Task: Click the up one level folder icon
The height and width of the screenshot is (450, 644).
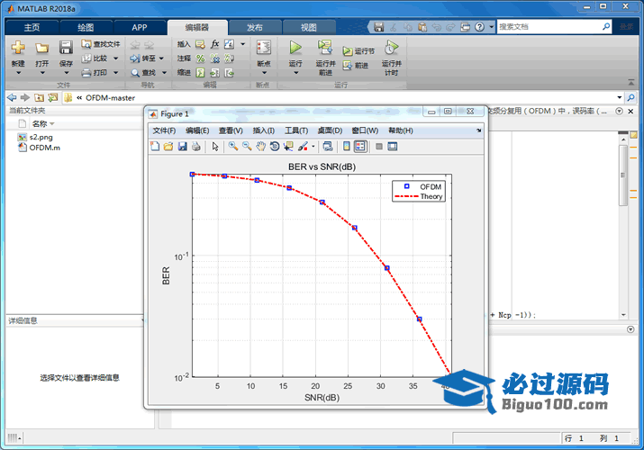Action: [39, 97]
